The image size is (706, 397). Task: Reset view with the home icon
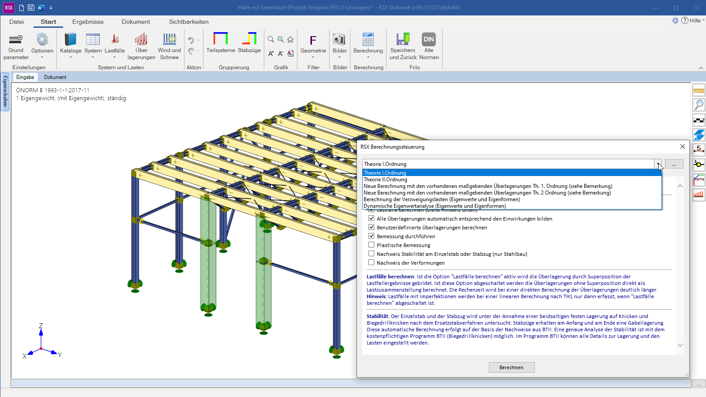click(290, 40)
